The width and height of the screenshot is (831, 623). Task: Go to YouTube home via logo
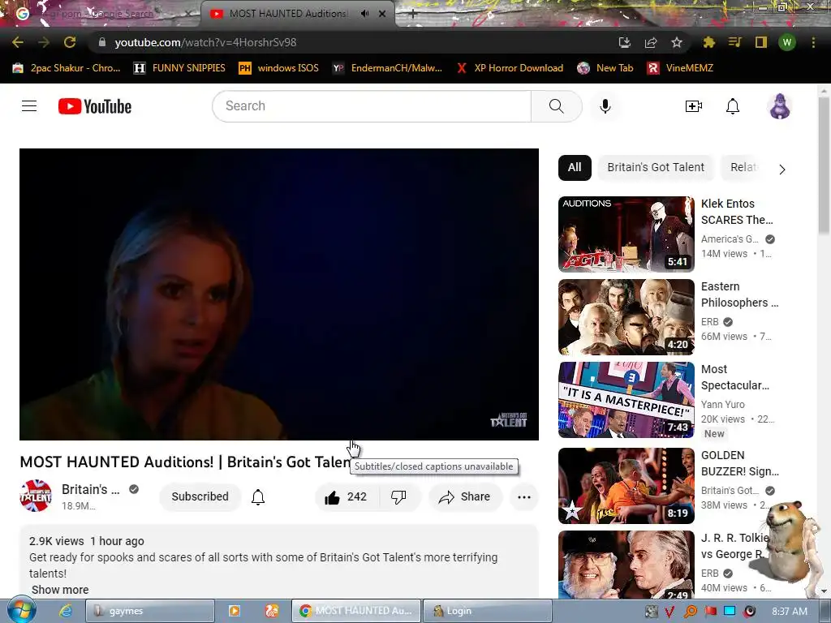coord(95,106)
